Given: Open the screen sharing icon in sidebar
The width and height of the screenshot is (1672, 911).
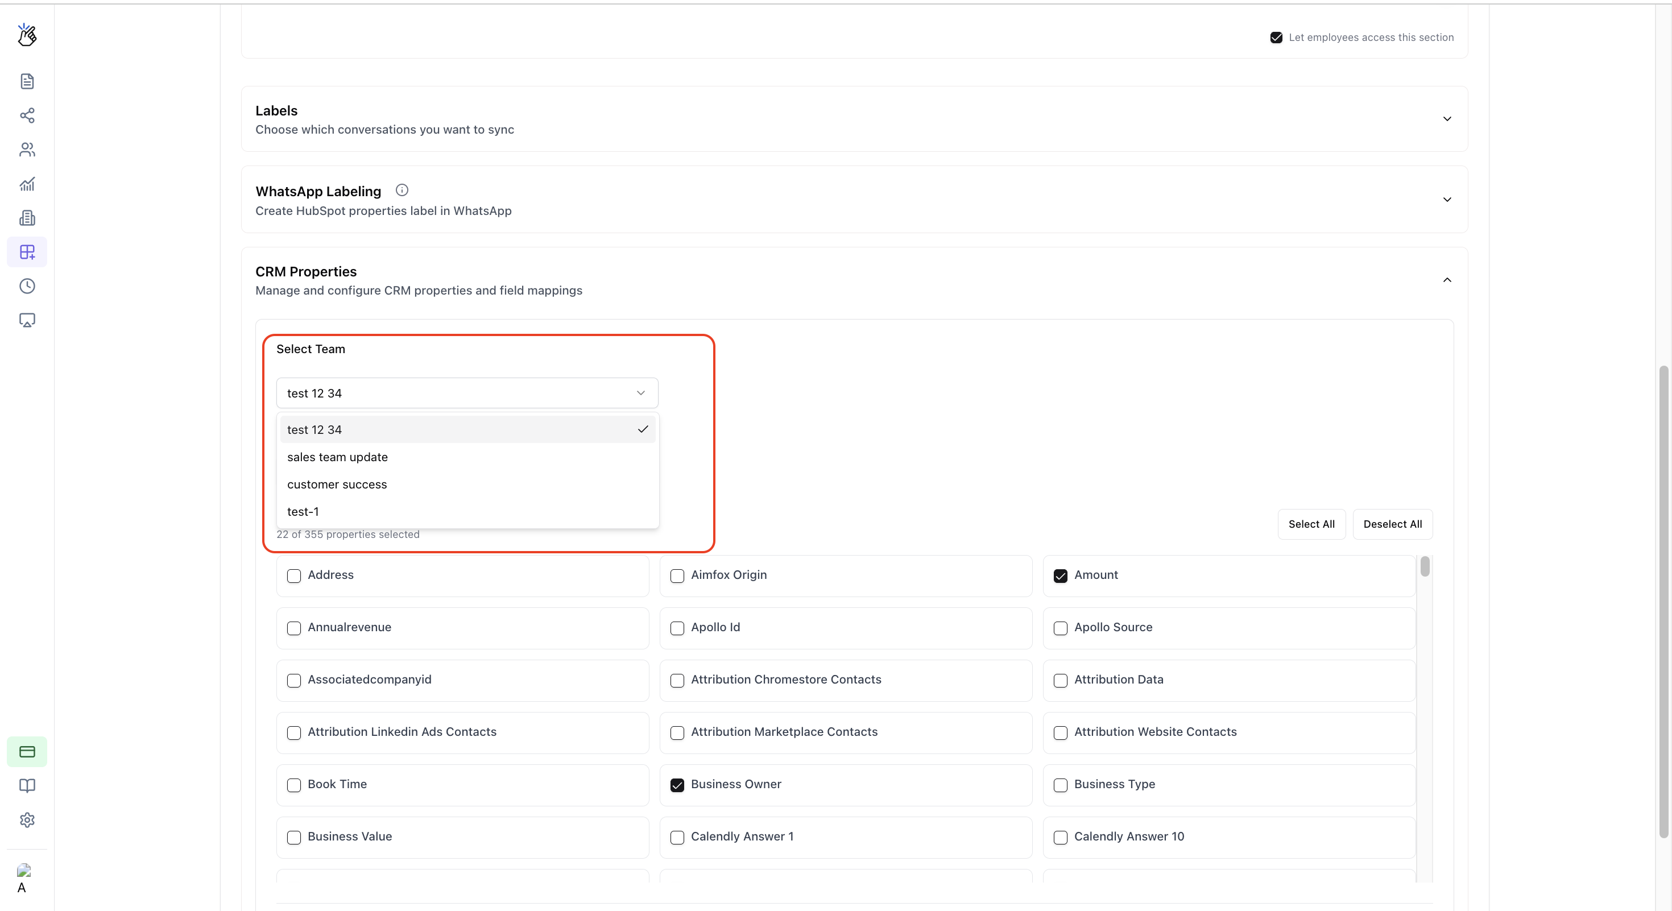Looking at the screenshot, I should point(27,319).
